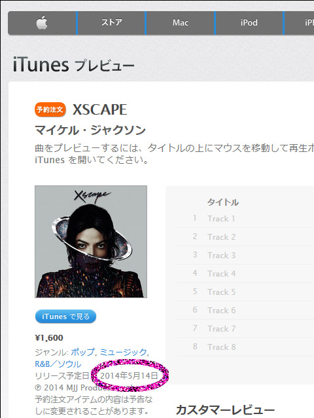Open the R&B／ソウル genre link
The width and height of the screenshot is (314, 418).
tap(58, 364)
